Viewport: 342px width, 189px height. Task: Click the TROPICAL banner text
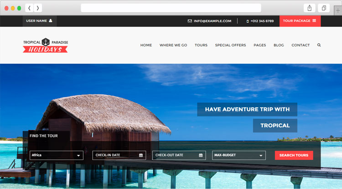click(275, 126)
